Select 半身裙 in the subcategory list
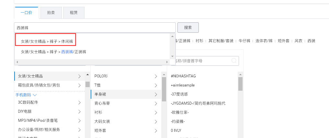329x138 pixels. click(101, 94)
